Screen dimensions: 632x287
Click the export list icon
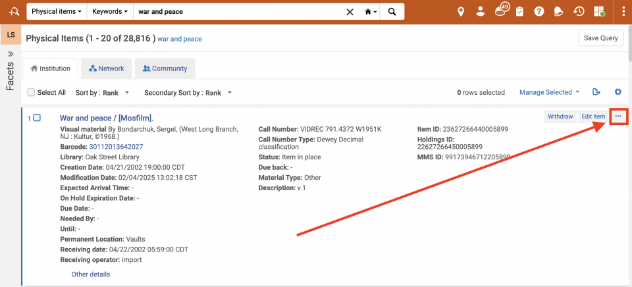(596, 93)
